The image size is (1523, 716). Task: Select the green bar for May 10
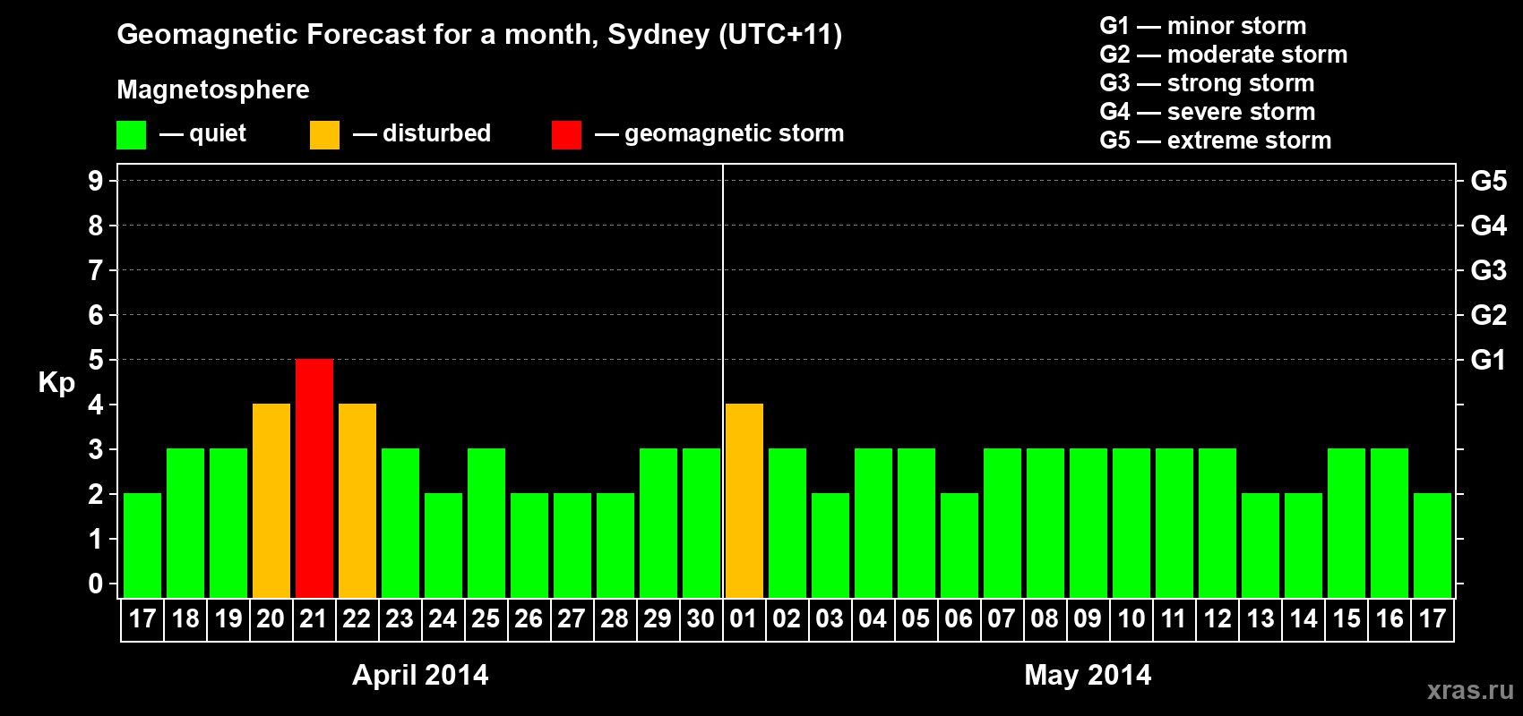[x=1131, y=524]
